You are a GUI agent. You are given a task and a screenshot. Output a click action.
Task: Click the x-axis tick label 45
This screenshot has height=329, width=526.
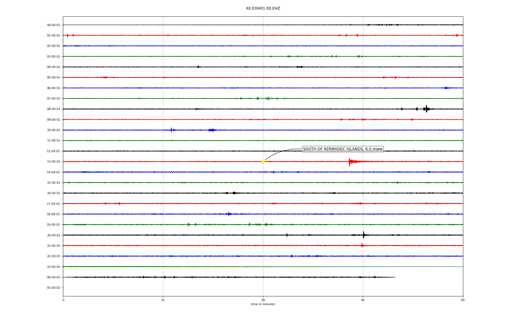click(x=363, y=300)
